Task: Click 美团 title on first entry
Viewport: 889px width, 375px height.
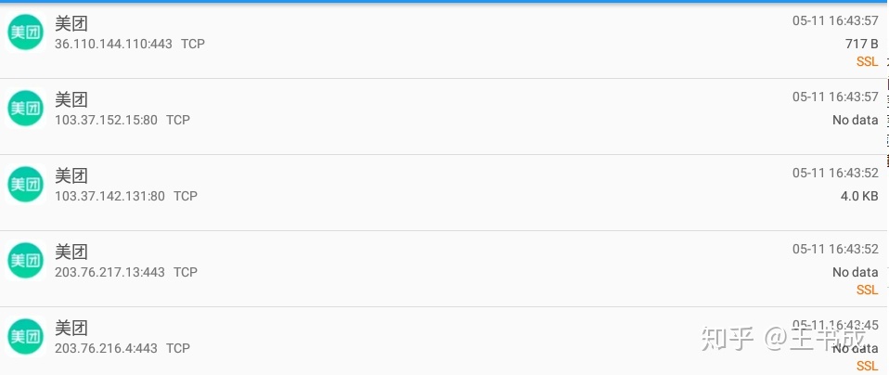Action: coord(71,24)
